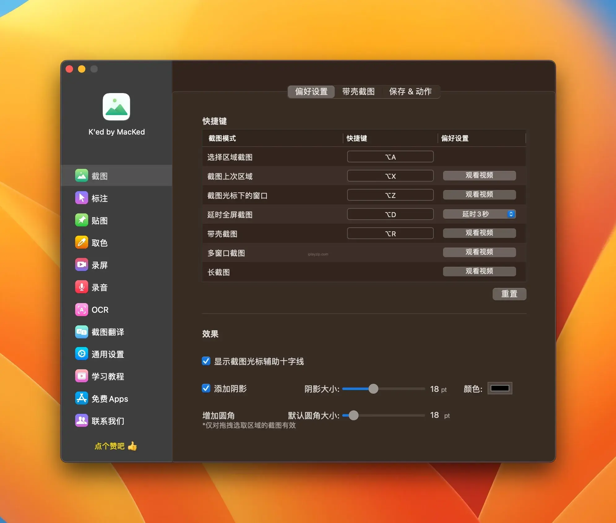Click the ⌥Z shortcut field
Image resolution: width=616 pixels, height=523 pixels.
[x=390, y=195]
